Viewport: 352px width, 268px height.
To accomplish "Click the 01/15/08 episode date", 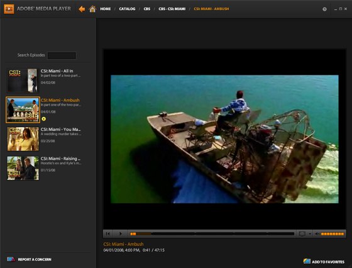I will tap(48, 170).
